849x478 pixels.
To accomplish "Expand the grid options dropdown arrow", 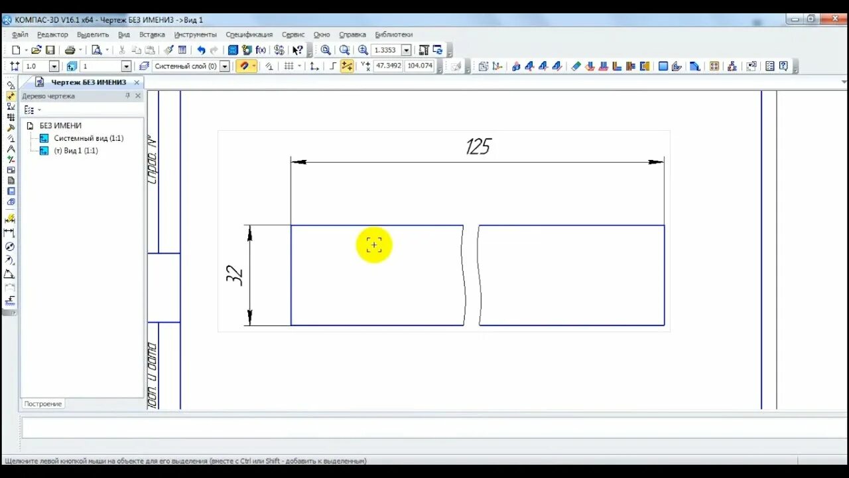I will point(299,66).
